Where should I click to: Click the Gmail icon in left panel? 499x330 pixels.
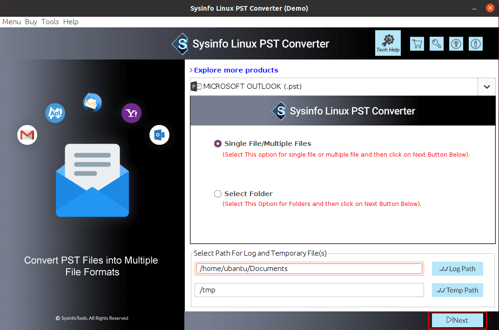point(27,135)
